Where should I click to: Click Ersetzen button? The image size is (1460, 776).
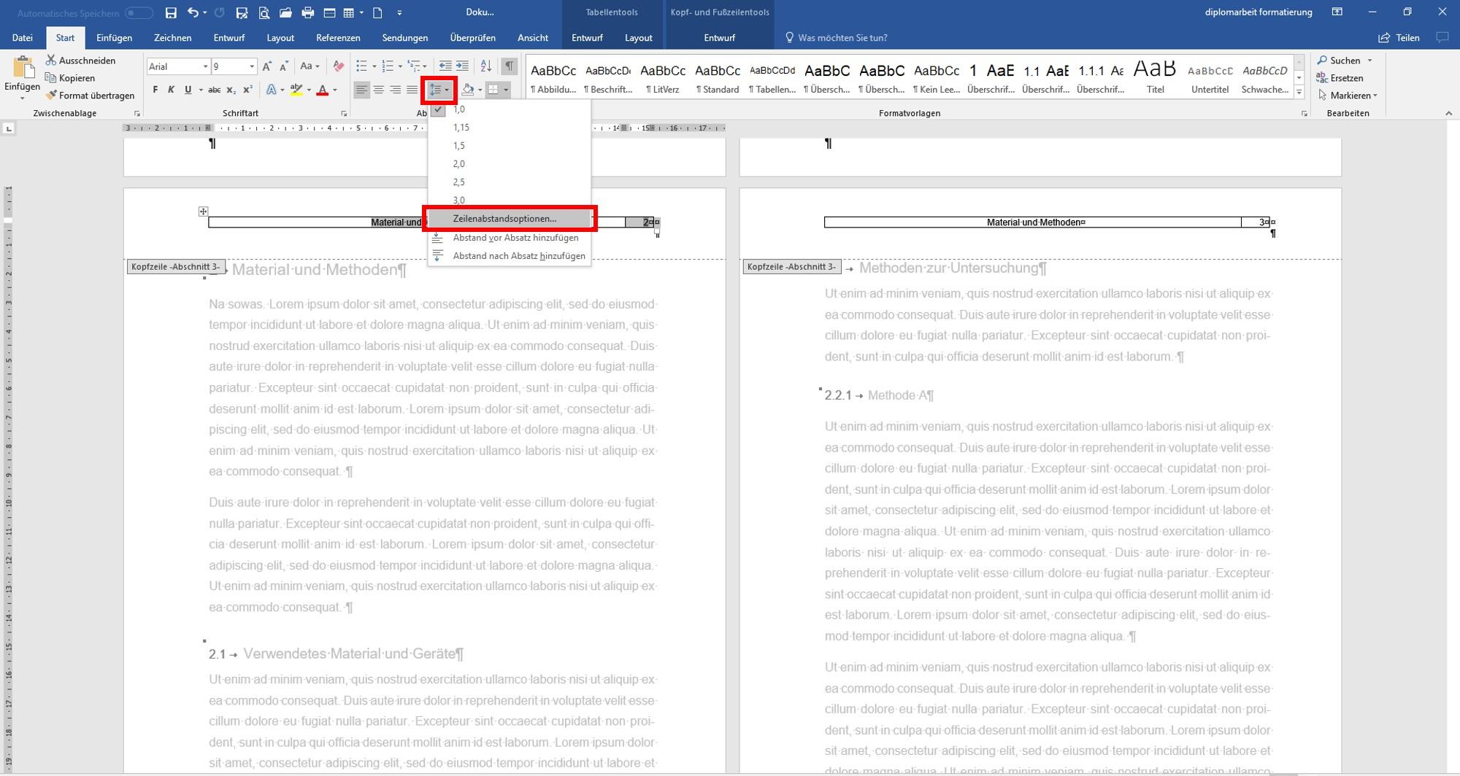point(1340,78)
